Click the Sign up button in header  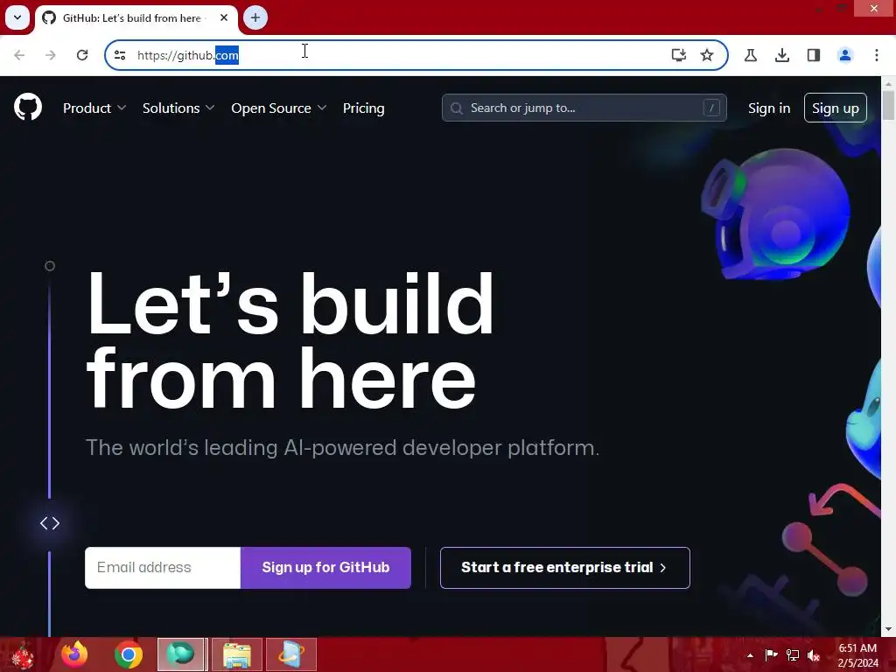836,108
